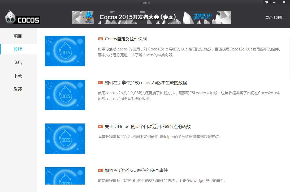
Task: Open thumbnail for 如何监听各个GUI控件 tutorial
Action: coord(65,176)
